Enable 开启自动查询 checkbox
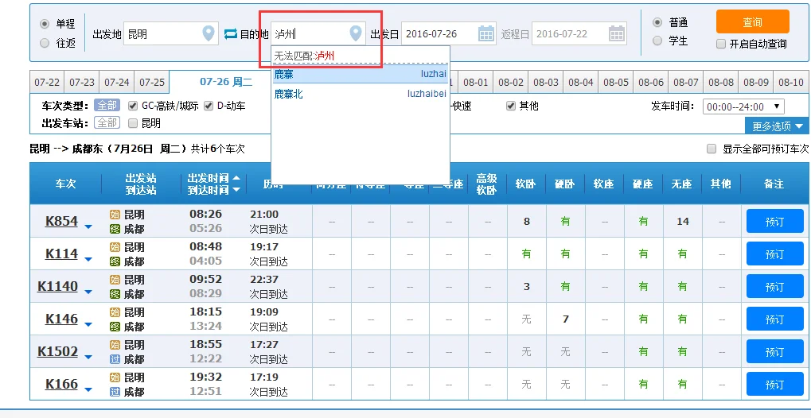The width and height of the screenshot is (811, 418). [x=721, y=44]
